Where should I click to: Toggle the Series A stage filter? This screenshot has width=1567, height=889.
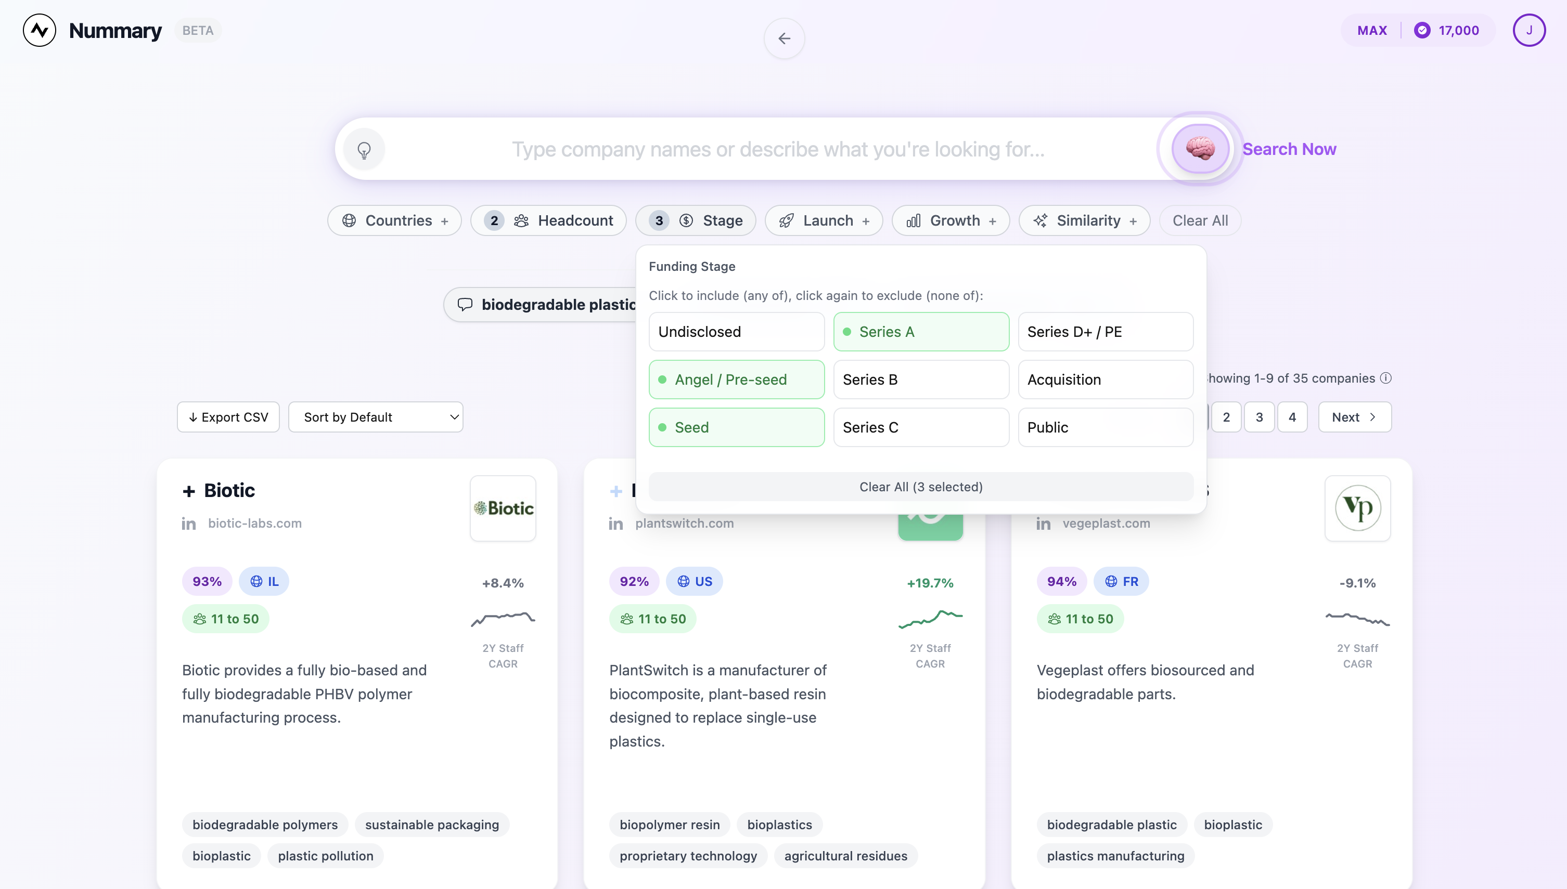coord(921,332)
